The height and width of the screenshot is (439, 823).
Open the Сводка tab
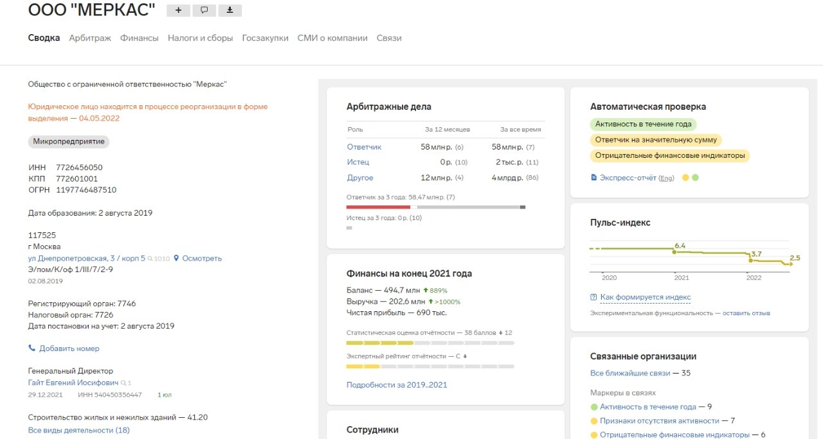[x=44, y=38]
